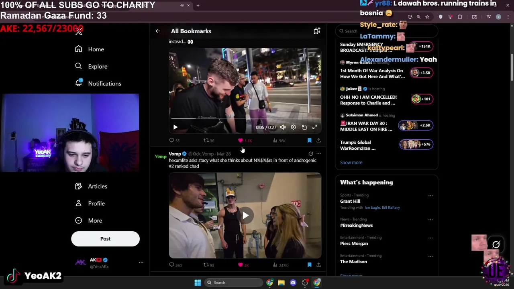Open "Trump's Global WarRoom" broadcast

coord(358,145)
